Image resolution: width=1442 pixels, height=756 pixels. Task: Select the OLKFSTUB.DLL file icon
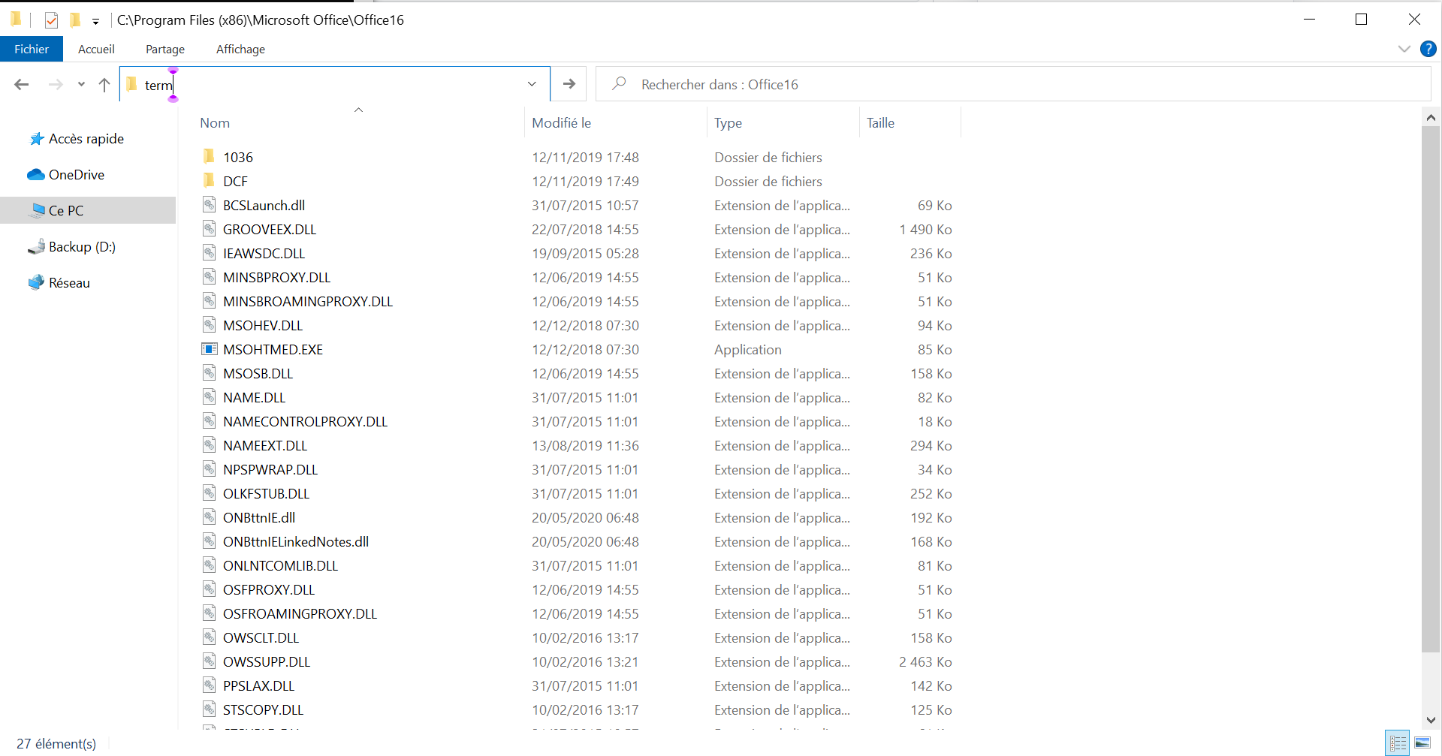210,493
